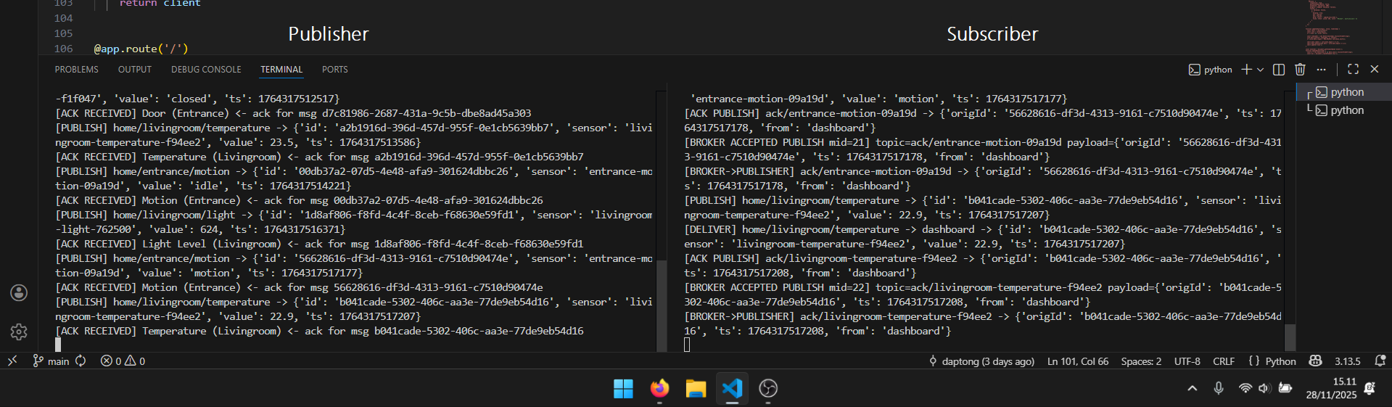This screenshot has width=1392, height=407.
Task: Click the right terminal cursor prompt
Action: coord(687,345)
